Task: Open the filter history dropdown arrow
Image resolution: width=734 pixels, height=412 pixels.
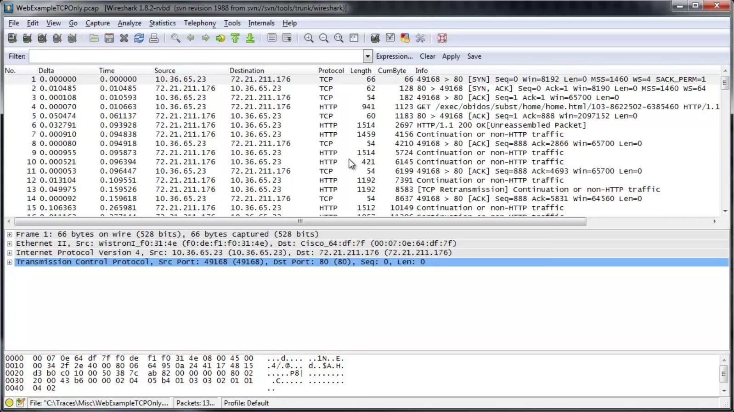Action: point(367,56)
